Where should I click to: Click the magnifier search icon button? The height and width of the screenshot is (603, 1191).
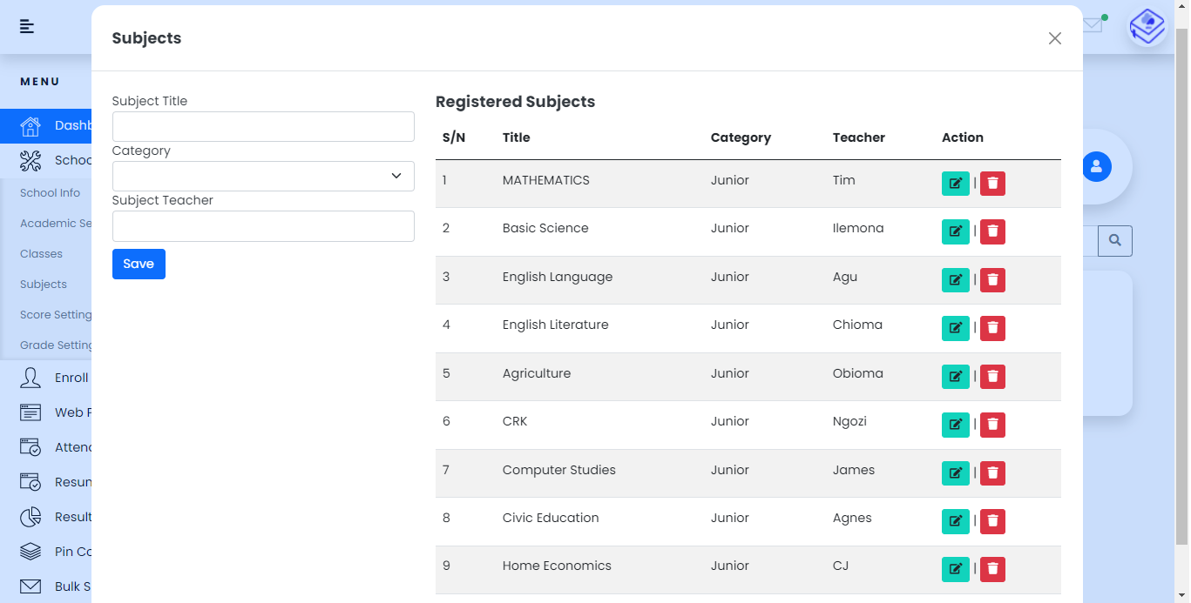click(1114, 240)
